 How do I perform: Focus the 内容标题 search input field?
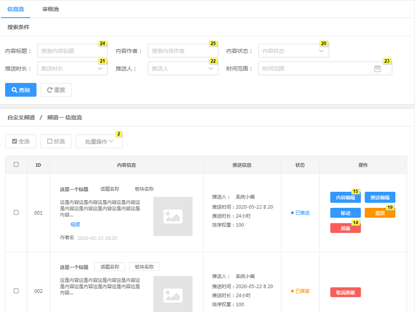coord(72,51)
